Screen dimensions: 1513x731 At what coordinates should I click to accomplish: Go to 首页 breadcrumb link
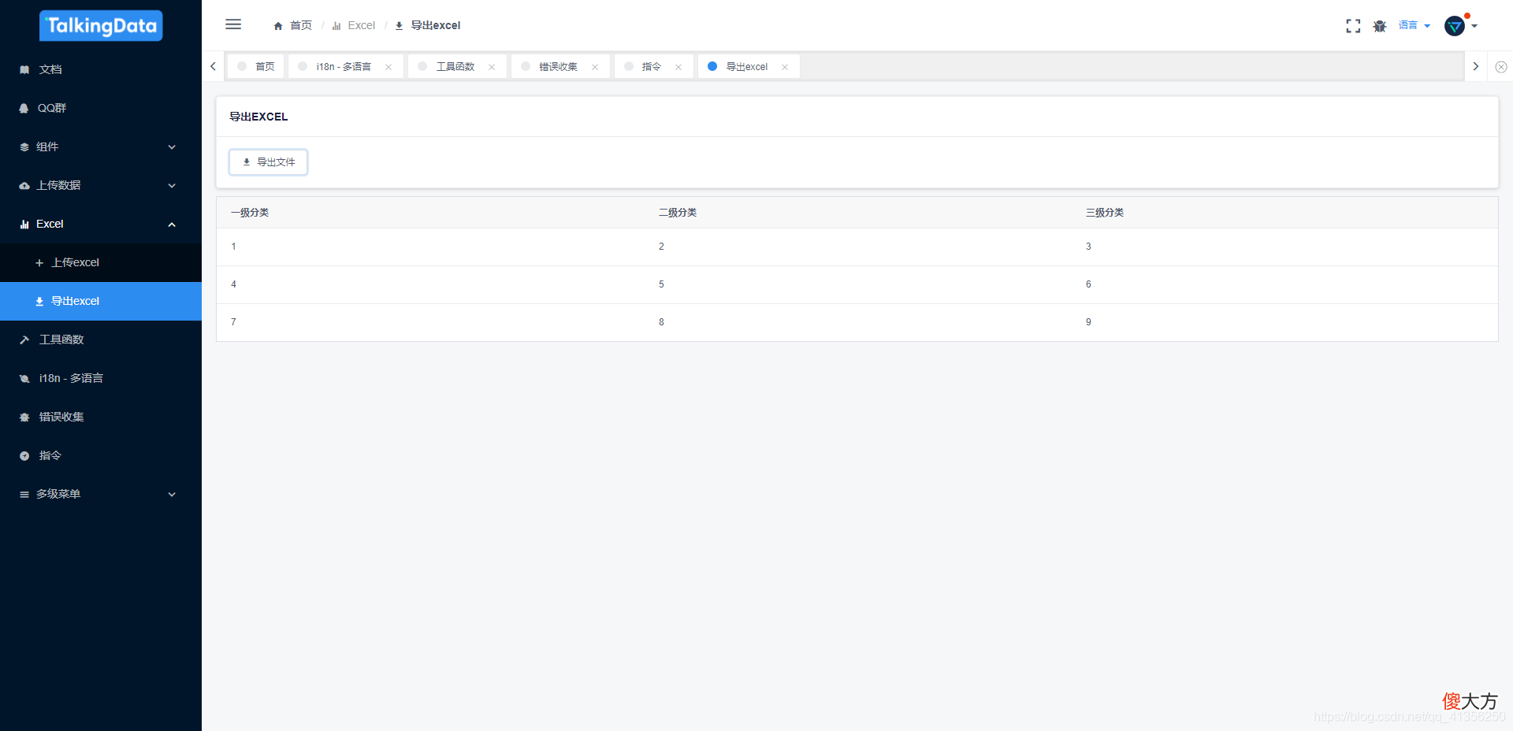tap(292, 25)
